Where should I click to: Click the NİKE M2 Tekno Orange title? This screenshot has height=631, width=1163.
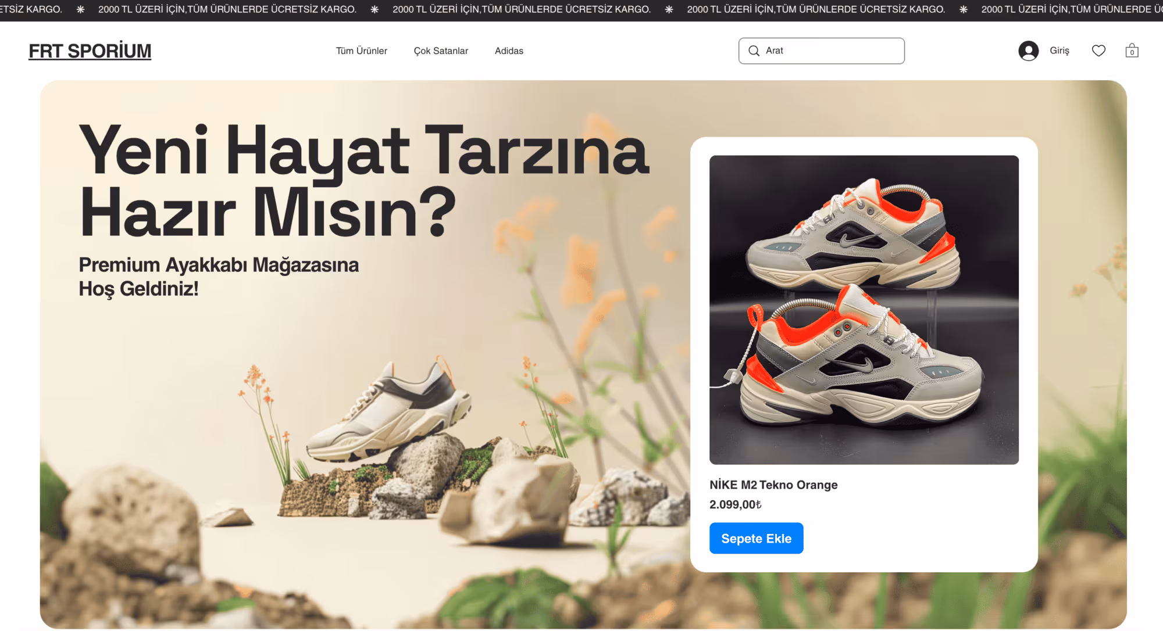[x=773, y=485]
